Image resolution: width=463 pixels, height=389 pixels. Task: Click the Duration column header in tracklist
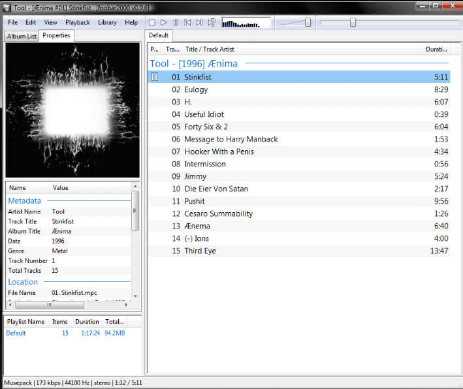coord(436,50)
